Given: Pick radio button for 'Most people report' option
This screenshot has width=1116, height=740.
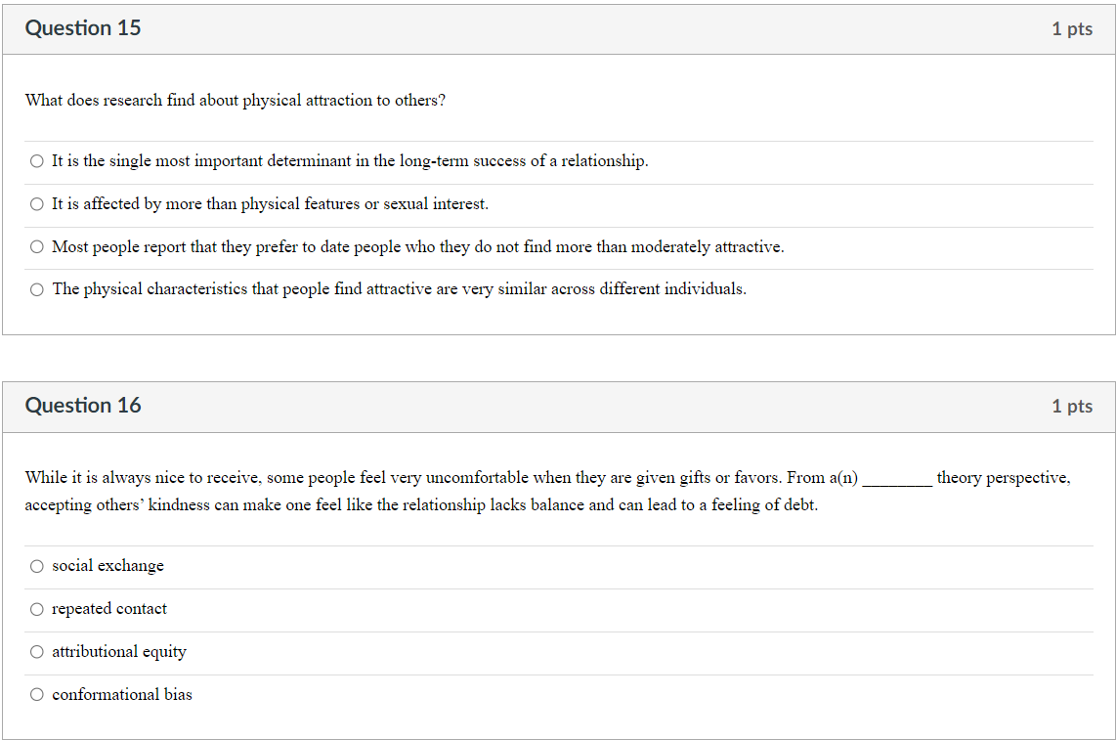Looking at the screenshot, I should pos(37,247).
